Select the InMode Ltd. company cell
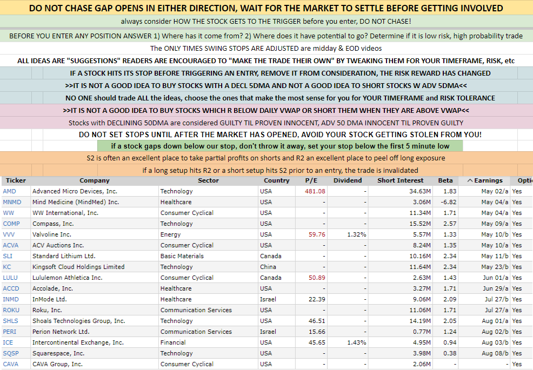This screenshot has height=370, width=533. 95,299
